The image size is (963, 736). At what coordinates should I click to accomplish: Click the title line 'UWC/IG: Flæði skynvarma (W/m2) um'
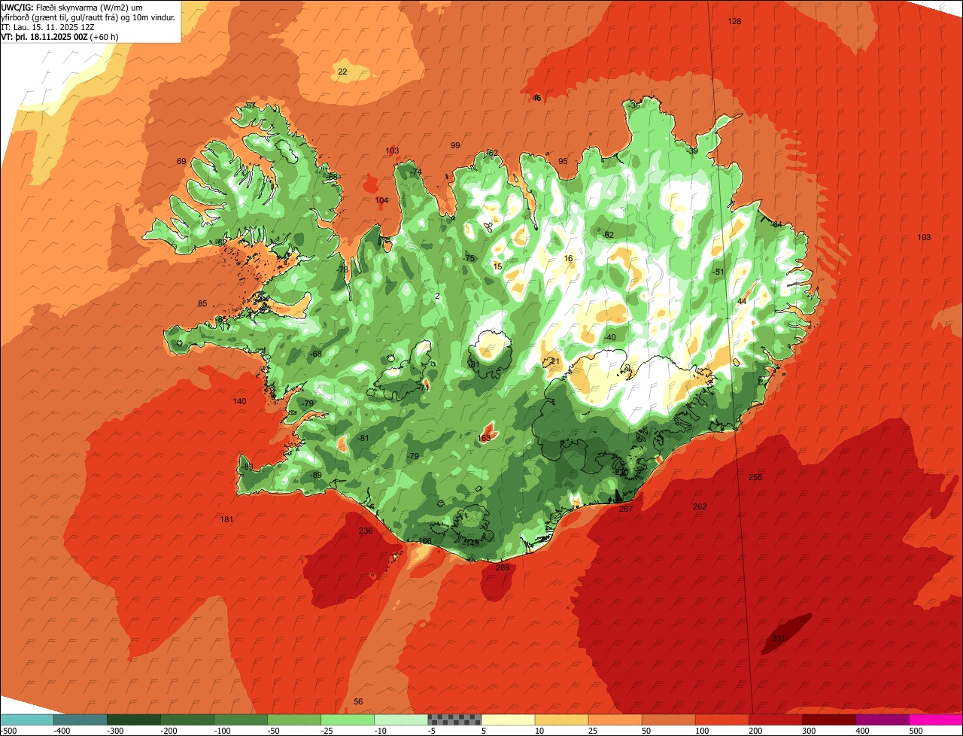pyautogui.click(x=72, y=7)
